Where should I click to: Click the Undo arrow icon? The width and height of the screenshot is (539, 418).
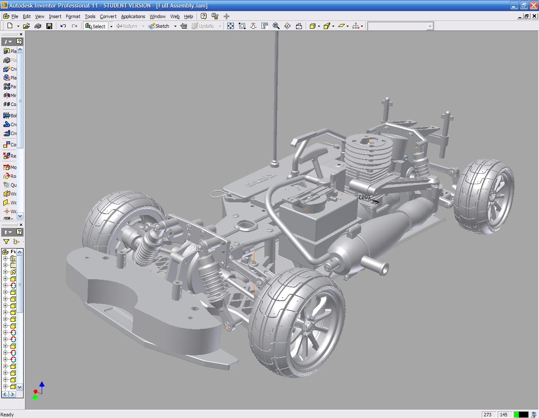[63, 26]
